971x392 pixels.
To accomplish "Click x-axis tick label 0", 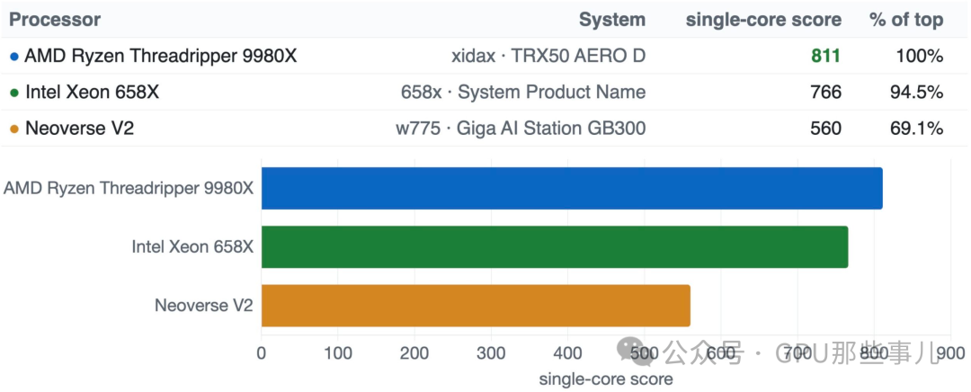I will tap(262, 354).
